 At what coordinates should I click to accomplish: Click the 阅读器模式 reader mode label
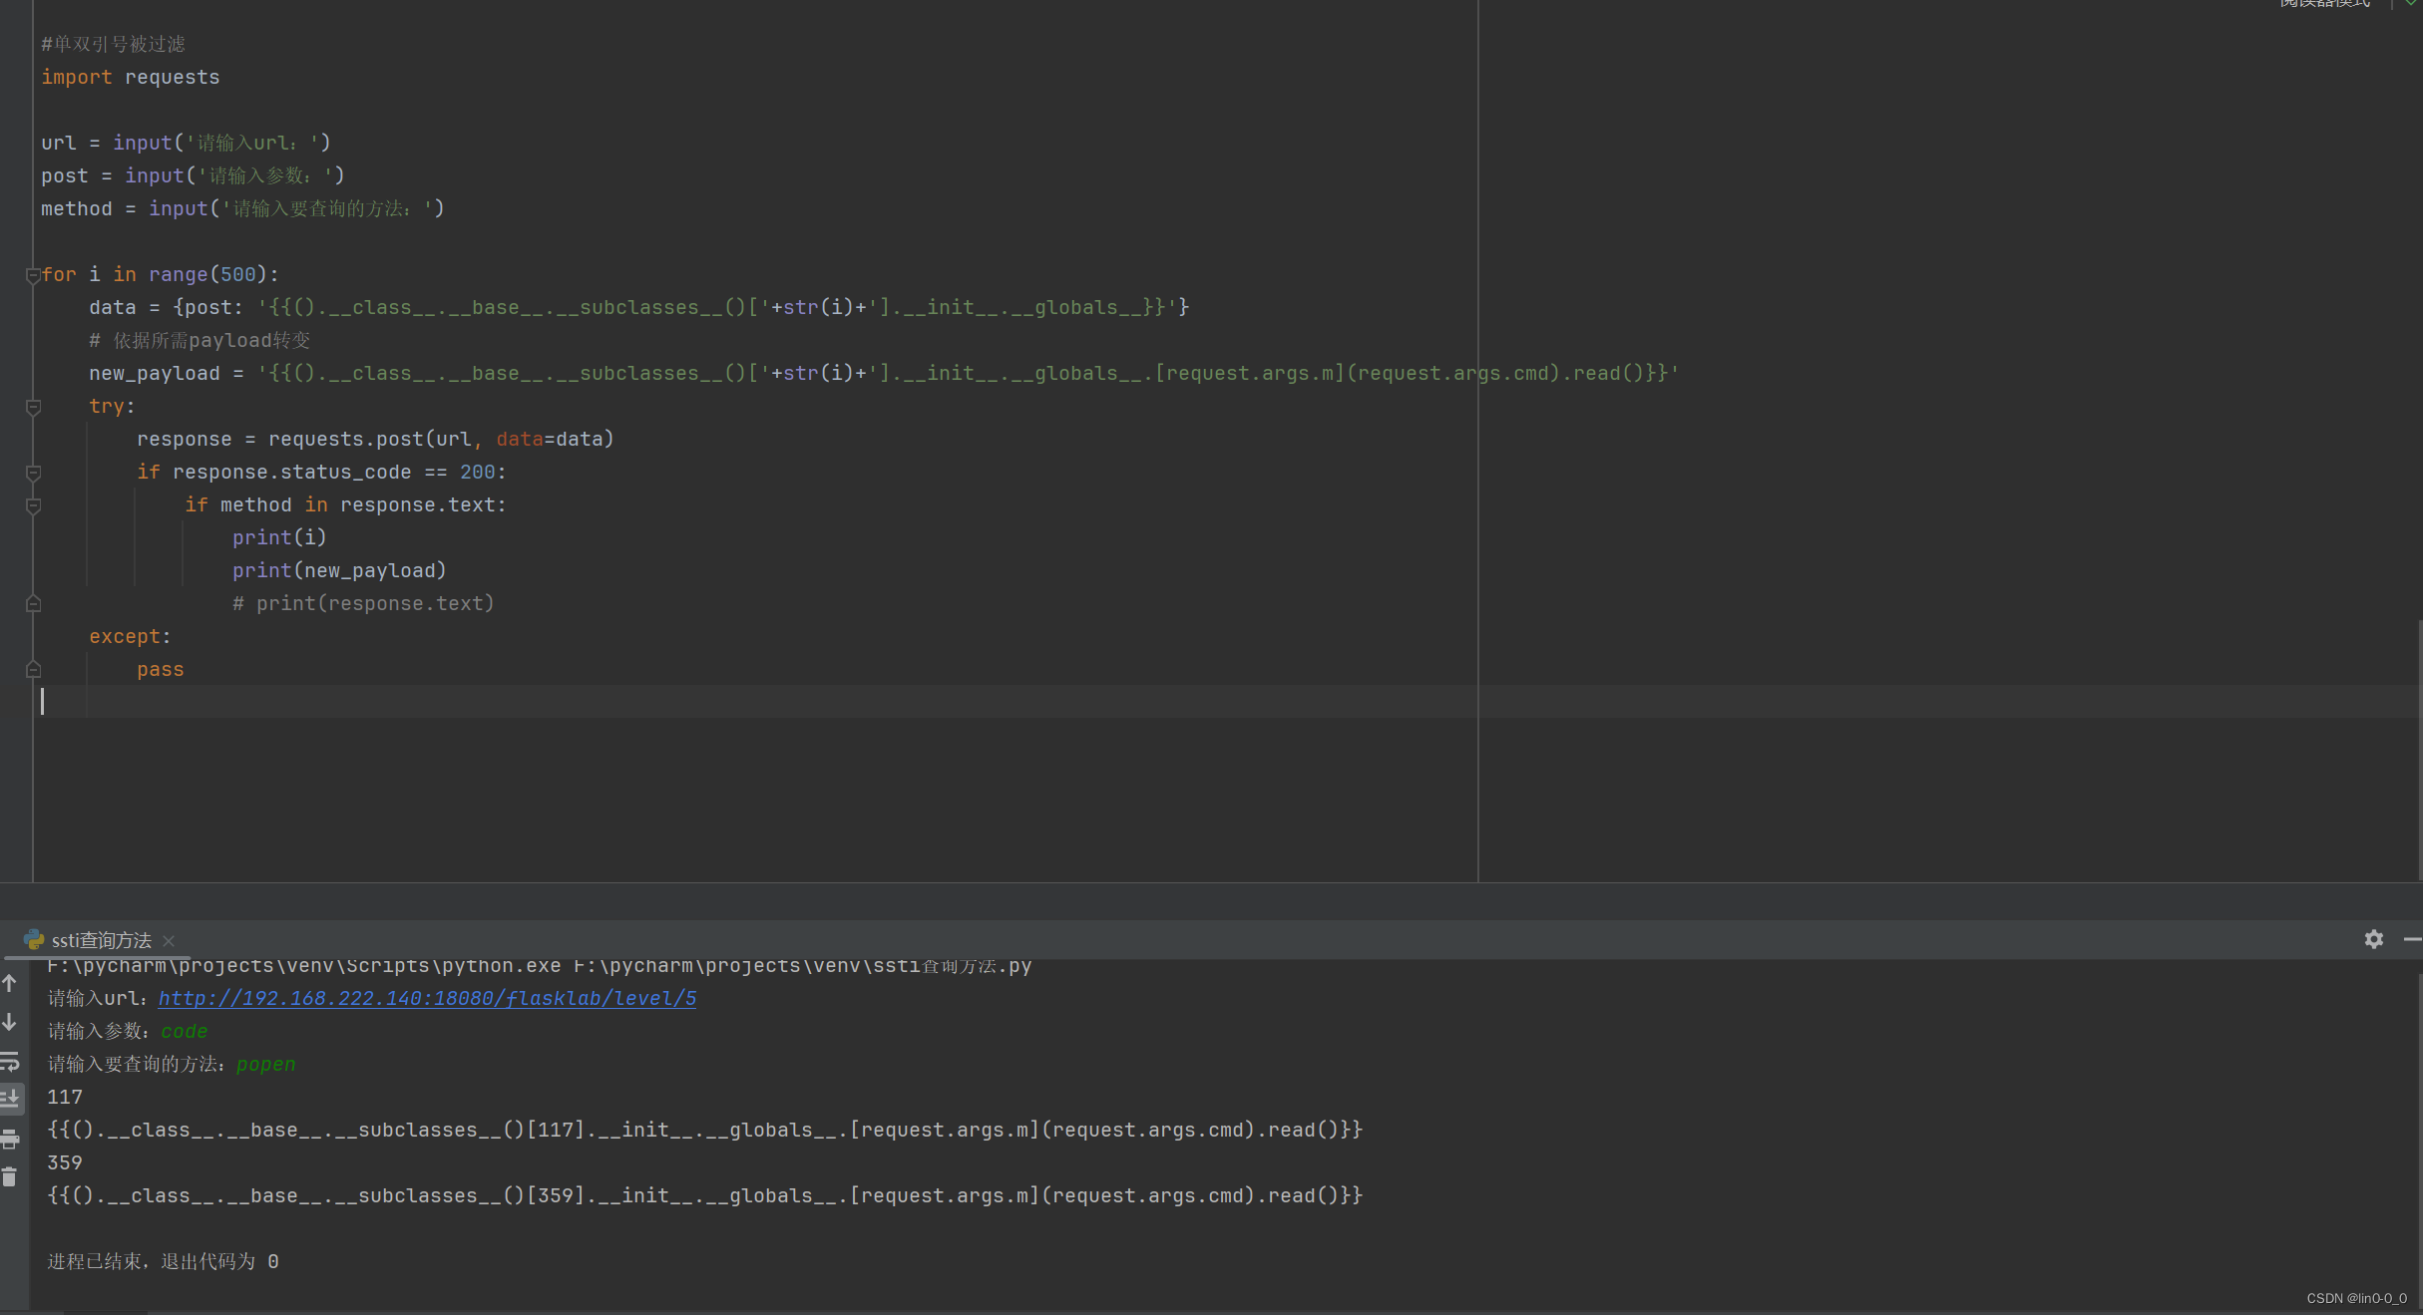[x=2324, y=4]
